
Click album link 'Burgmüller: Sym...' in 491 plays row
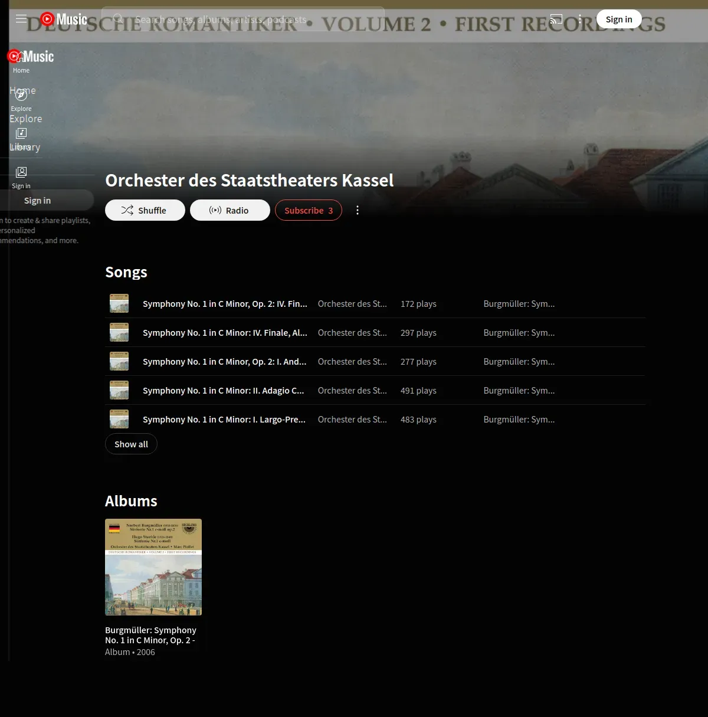[x=519, y=391]
